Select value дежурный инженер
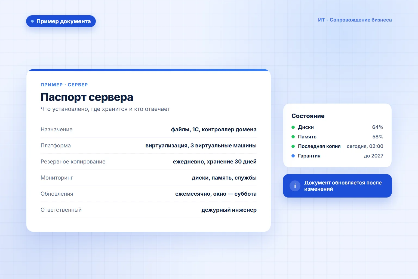This screenshot has width=418, height=279. coord(229,210)
